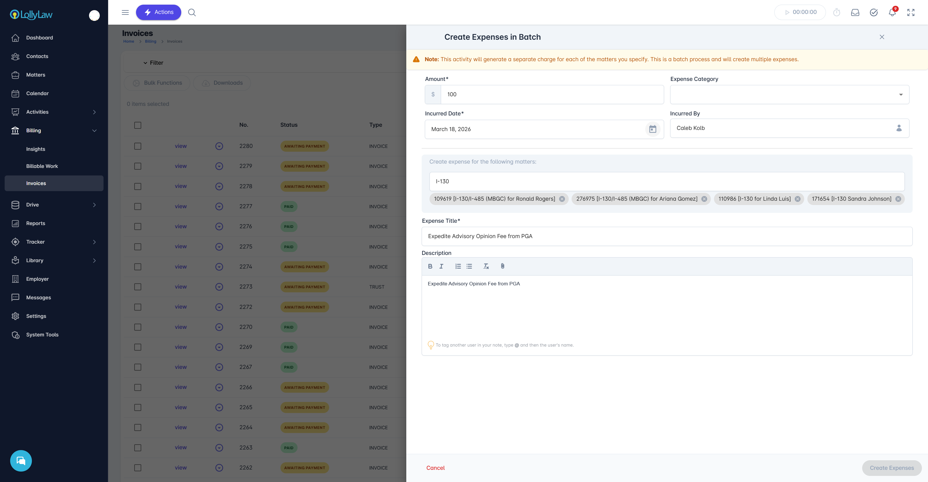
Task: Check the invoice 2278 checkbox
Action: (138, 186)
